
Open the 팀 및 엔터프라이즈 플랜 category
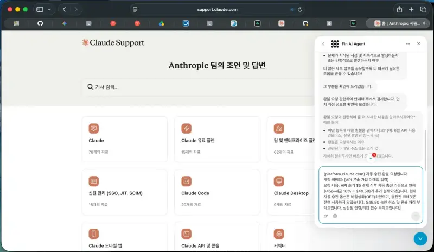(x=291, y=139)
